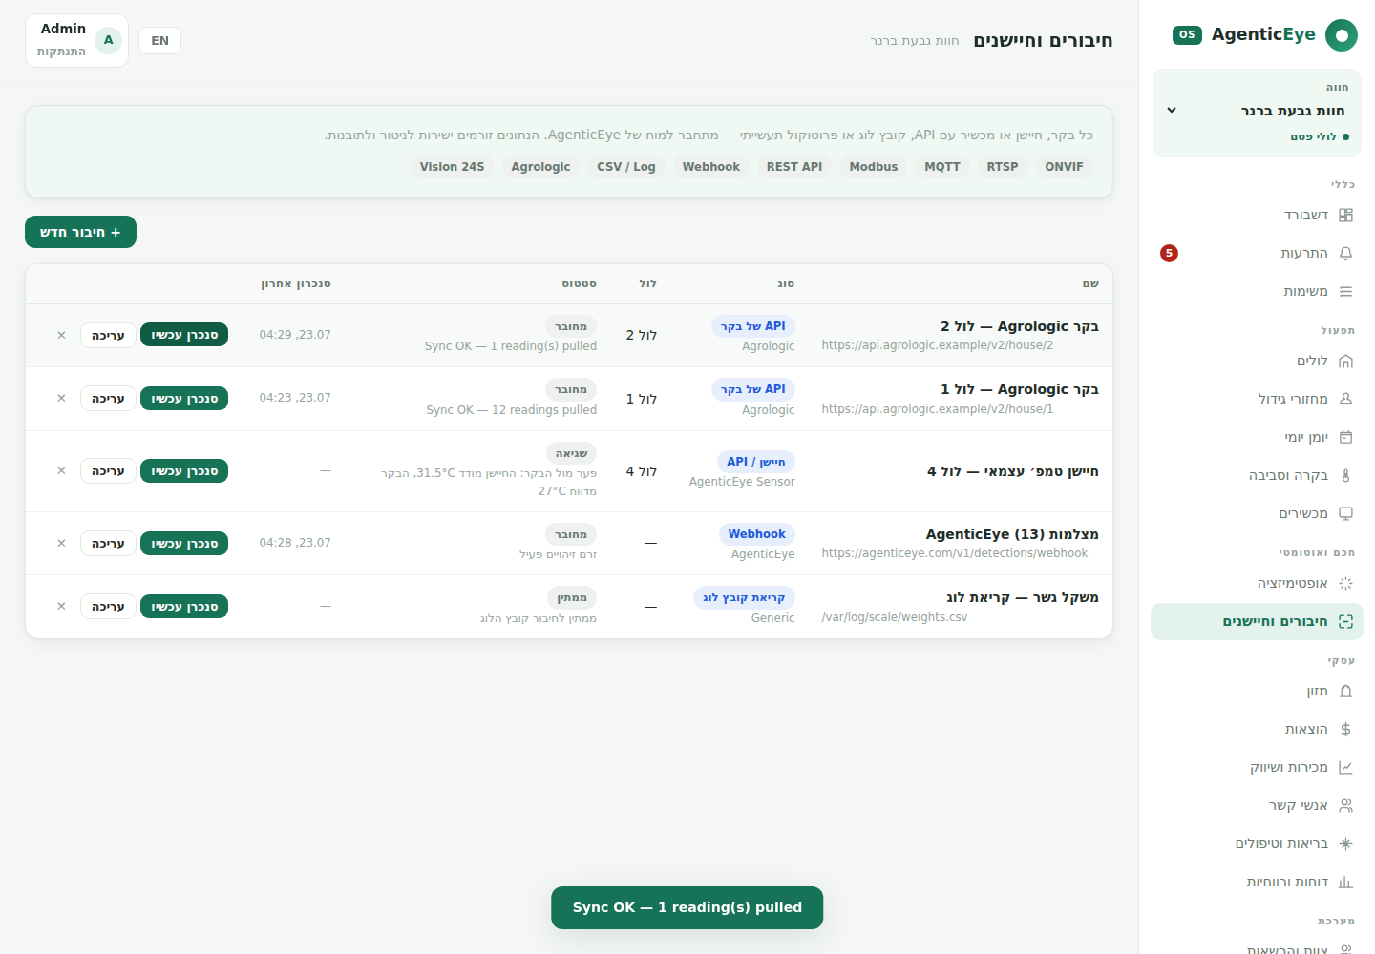Sync now the Agrologic לול 2 row
Image resolution: width=1375 pixels, height=954 pixels.
184,335
